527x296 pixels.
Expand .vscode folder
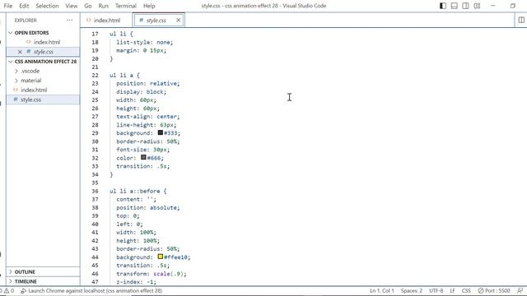point(16,71)
